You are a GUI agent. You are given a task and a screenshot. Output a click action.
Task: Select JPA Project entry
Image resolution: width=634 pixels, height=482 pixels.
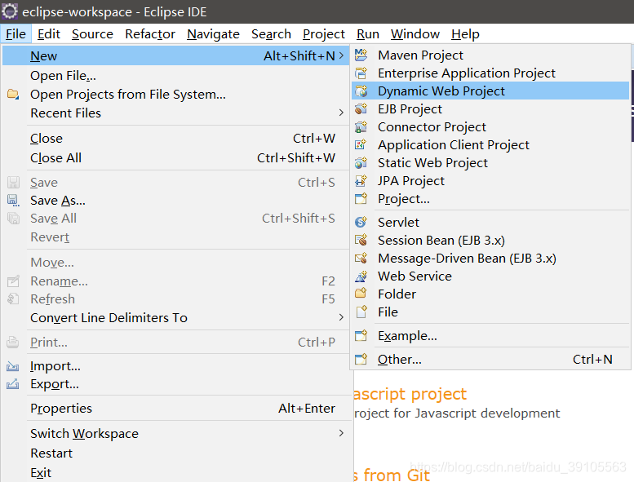click(x=490, y=180)
